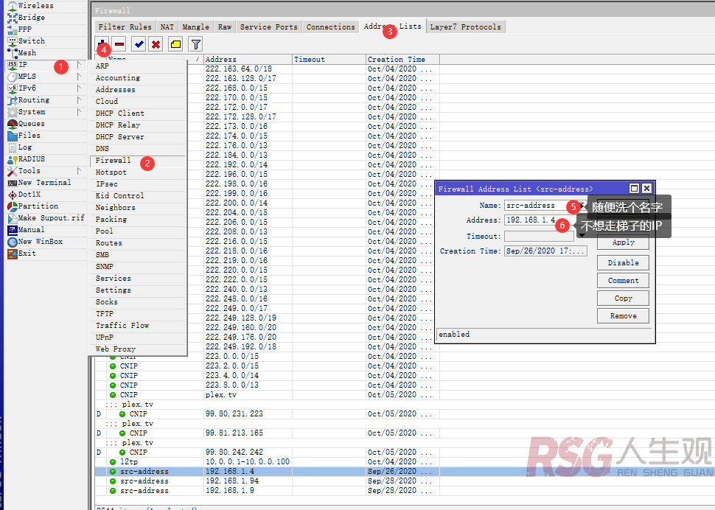Select Firewall in the IP submenu
Screen dimensions: 715x510
138,161
